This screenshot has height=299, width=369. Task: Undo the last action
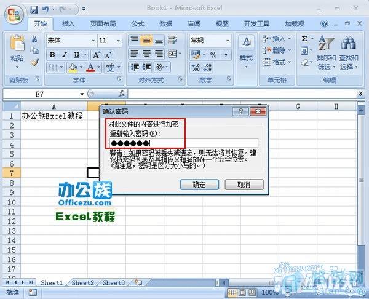coord(46,9)
